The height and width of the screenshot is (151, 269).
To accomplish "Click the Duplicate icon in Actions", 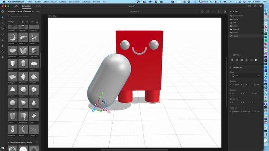I will point(237,60).
